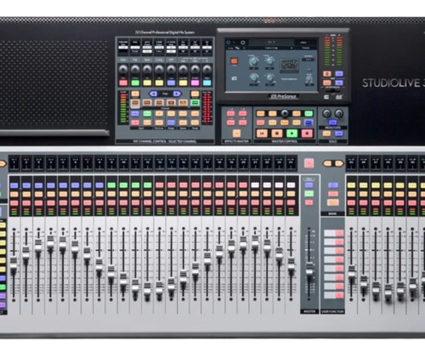Tap the channel 24 scribble strip display
This screenshot has width=425, height=358.
tap(291, 163)
